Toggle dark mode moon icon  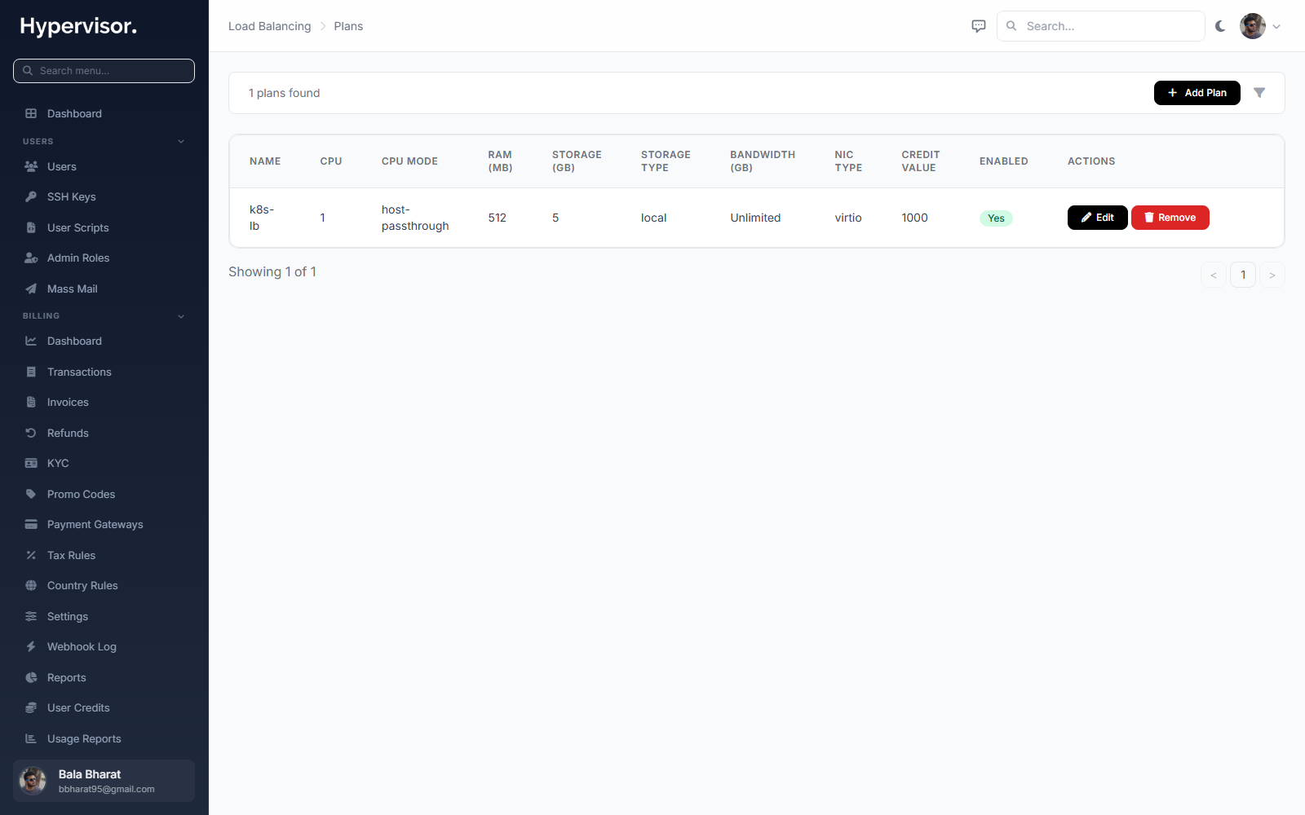coord(1220,26)
